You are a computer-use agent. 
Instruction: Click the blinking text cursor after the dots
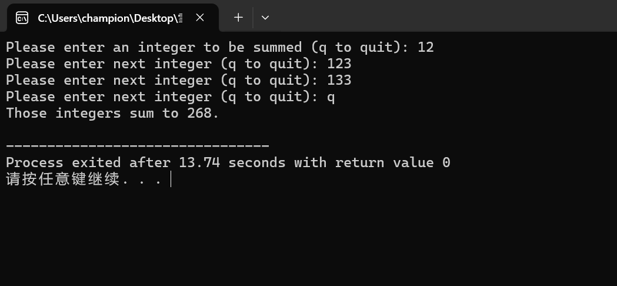click(x=171, y=179)
